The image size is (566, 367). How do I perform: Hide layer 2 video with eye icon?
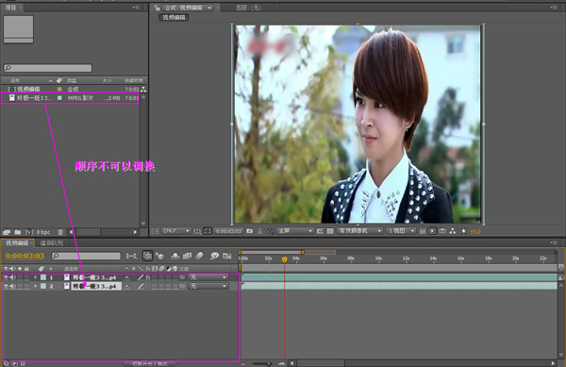point(7,286)
